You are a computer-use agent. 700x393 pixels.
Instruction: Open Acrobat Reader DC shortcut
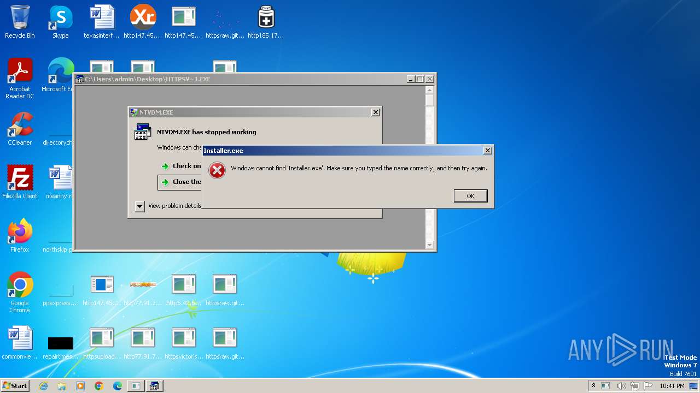pyautogui.click(x=20, y=79)
